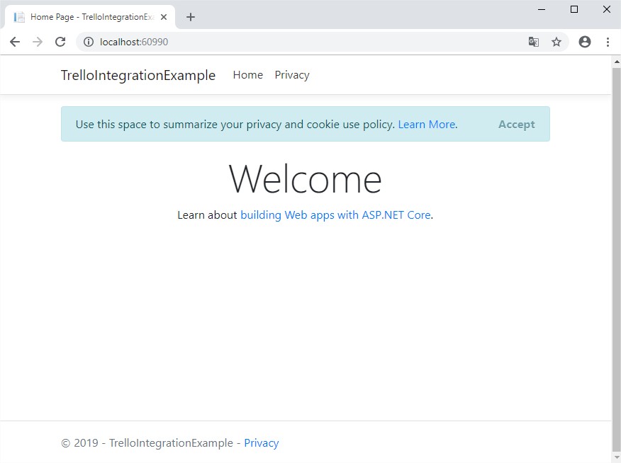This screenshot has height=463, width=621.
Task: Bookmark this page with the star
Action: pos(556,42)
